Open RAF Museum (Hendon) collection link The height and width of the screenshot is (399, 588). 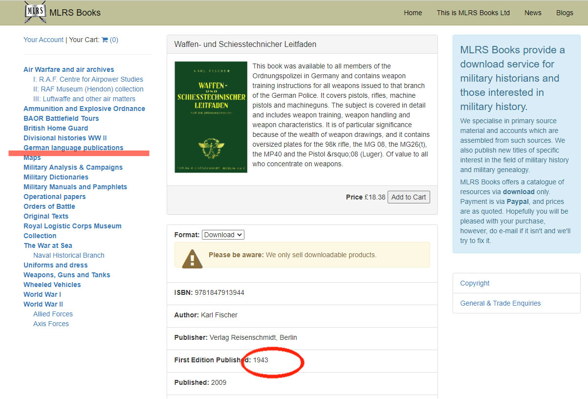pyautogui.click(x=88, y=89)
